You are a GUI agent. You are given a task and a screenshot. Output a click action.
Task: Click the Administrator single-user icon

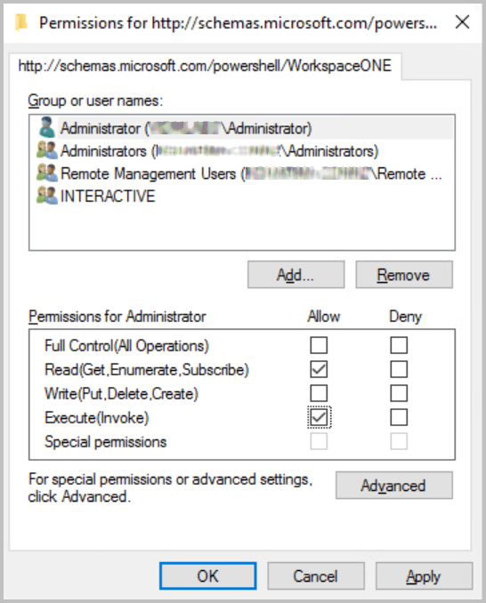(47, 127)
